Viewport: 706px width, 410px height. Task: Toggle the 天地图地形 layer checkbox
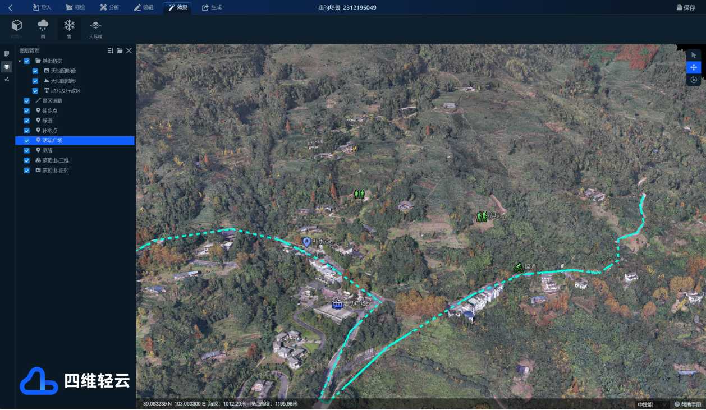coord(35,81)
